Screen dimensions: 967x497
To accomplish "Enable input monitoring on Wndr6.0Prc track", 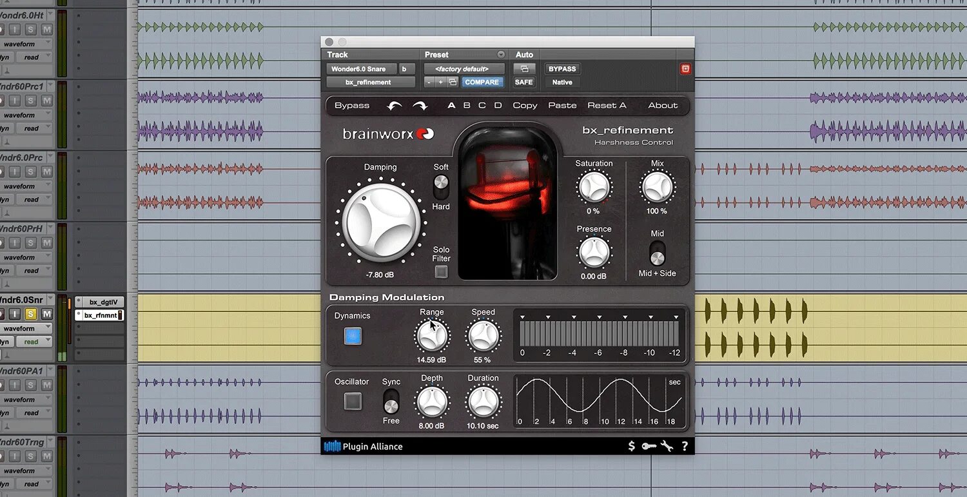I will point(14,171).
